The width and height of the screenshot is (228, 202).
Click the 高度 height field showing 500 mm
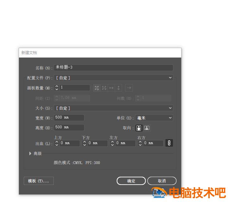tap(69, 127)
